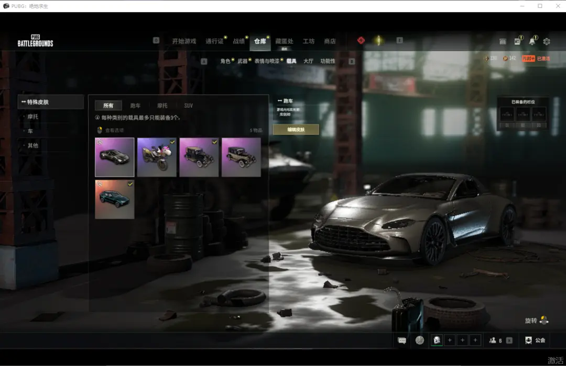Open the 商店 store menu
Screen dimensions: 566x366
[x=330, y=41]
